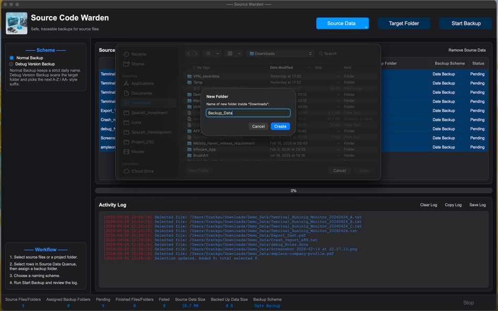Viewport: 498px width, 311px height.
Task: Expand the grouping options chevron
Action: coord(239,53)
